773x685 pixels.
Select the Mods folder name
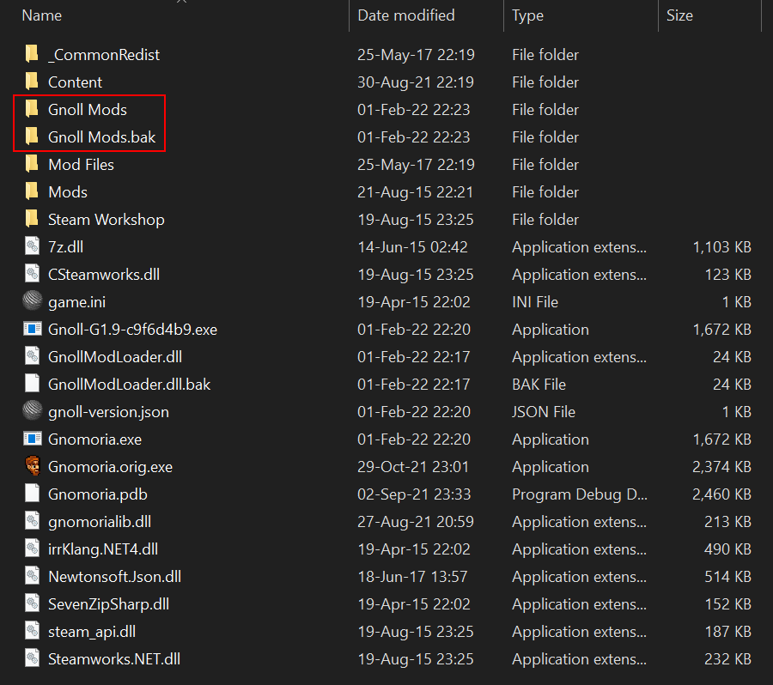pyautogui.click(x=68, y=192)
